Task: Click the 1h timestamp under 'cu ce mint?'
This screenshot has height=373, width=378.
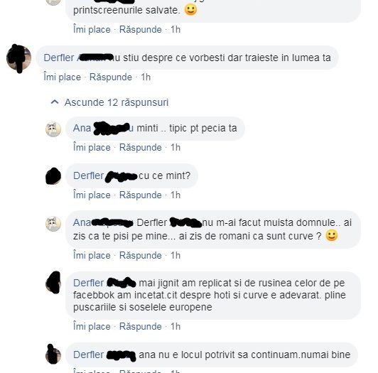Action: (x=175, y=195)
